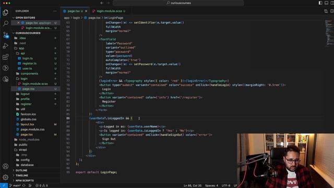Expand the util folder

35,109
